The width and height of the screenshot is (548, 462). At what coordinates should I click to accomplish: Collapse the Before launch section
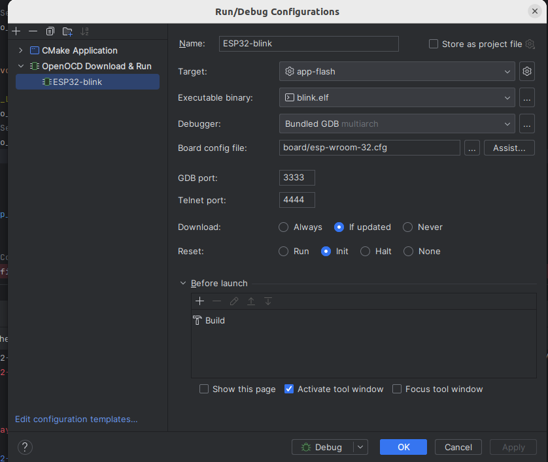[x=183, y=283]
